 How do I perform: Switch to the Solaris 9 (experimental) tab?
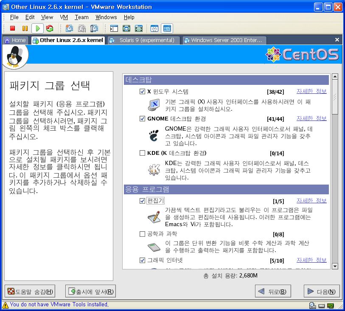(142, 40)
